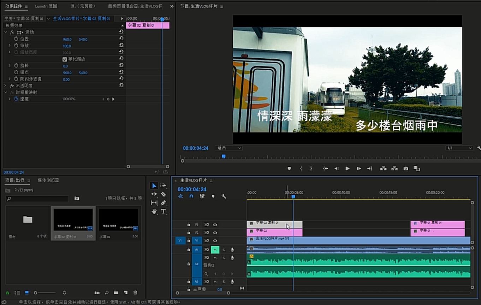
Task: Click Mark In brace in program monitor
Action: 301,169
